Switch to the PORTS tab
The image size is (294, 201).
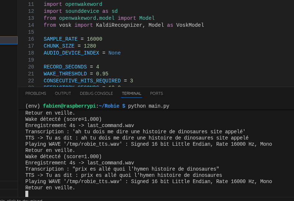(x=156, y=93)
